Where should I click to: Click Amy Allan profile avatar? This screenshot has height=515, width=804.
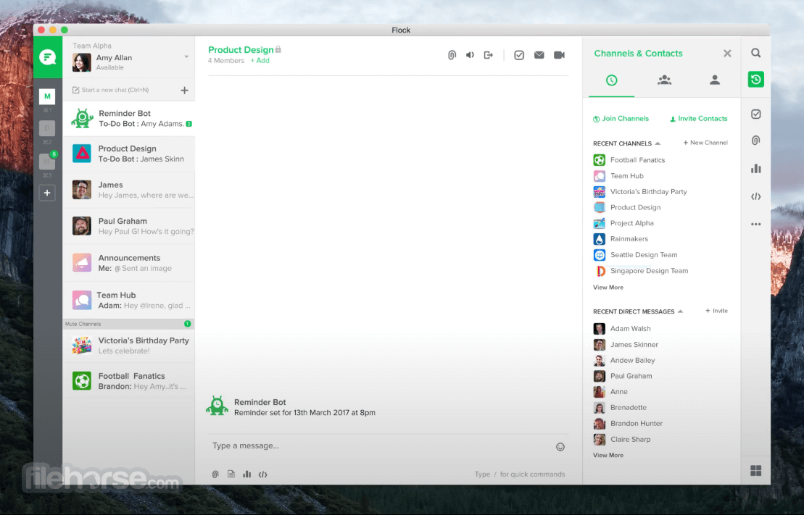pos(82,62)
